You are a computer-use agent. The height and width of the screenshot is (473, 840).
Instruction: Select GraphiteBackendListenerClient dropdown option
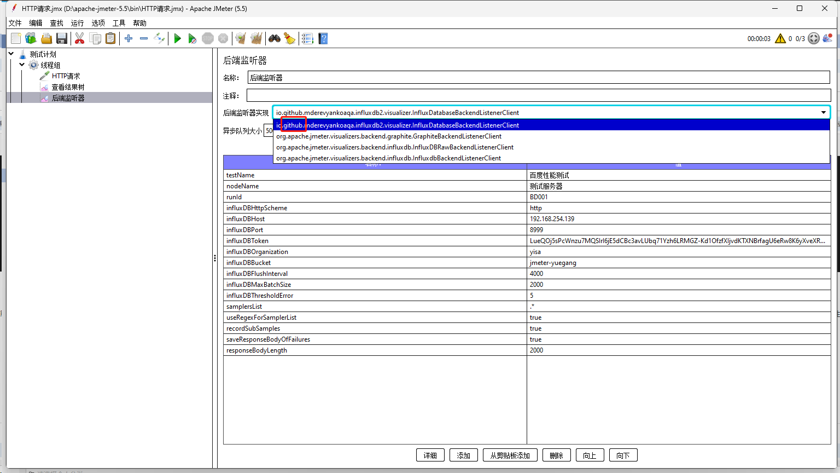(x=551, y=136)
